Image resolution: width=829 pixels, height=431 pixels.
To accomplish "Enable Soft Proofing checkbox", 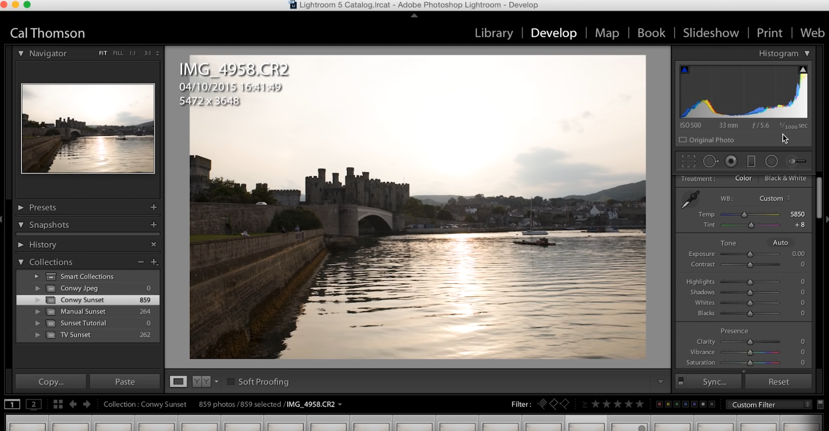I will (231, 381).
